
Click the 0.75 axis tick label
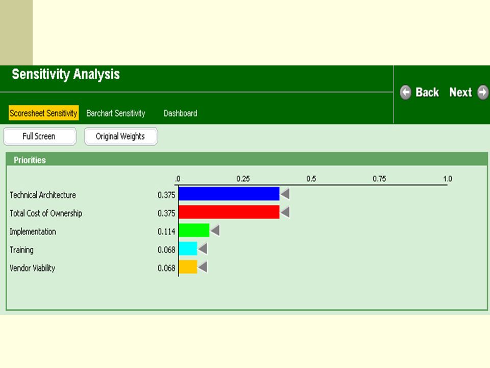pyautogui.click(x=379, y=179)
